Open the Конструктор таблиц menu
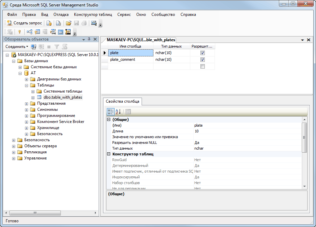The height and width of the screenshot is (227, 316). pyautogui.click(x=93, y=15)
